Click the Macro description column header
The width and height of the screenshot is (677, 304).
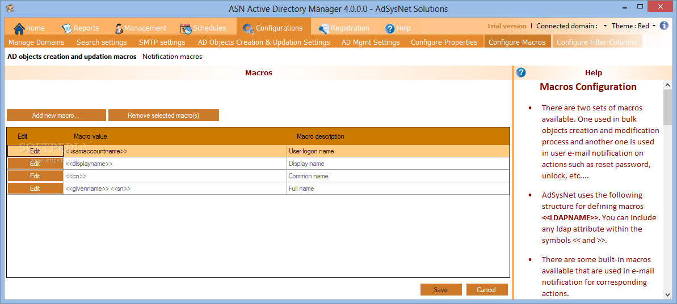tap(321, 136)
